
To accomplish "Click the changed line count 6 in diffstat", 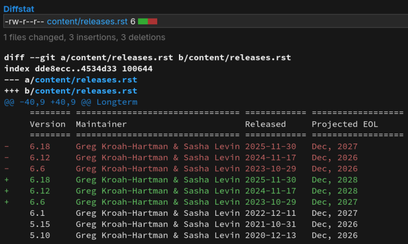I will tap(133, 21).
